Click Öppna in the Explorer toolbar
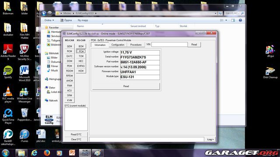280x157 pixels. tap(66, 20)
